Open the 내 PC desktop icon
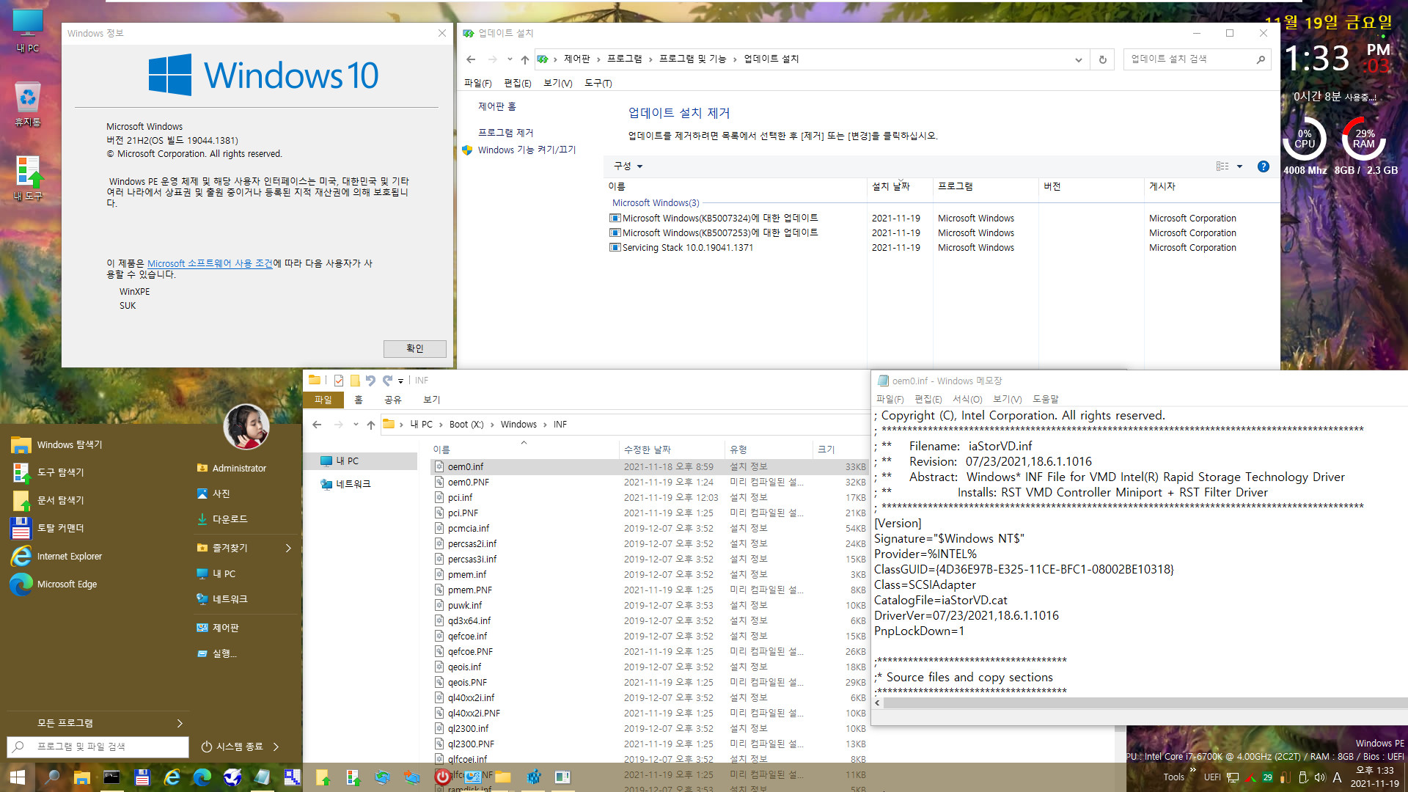The width and height of the screenshot is (1408, 792). [28, 31]
